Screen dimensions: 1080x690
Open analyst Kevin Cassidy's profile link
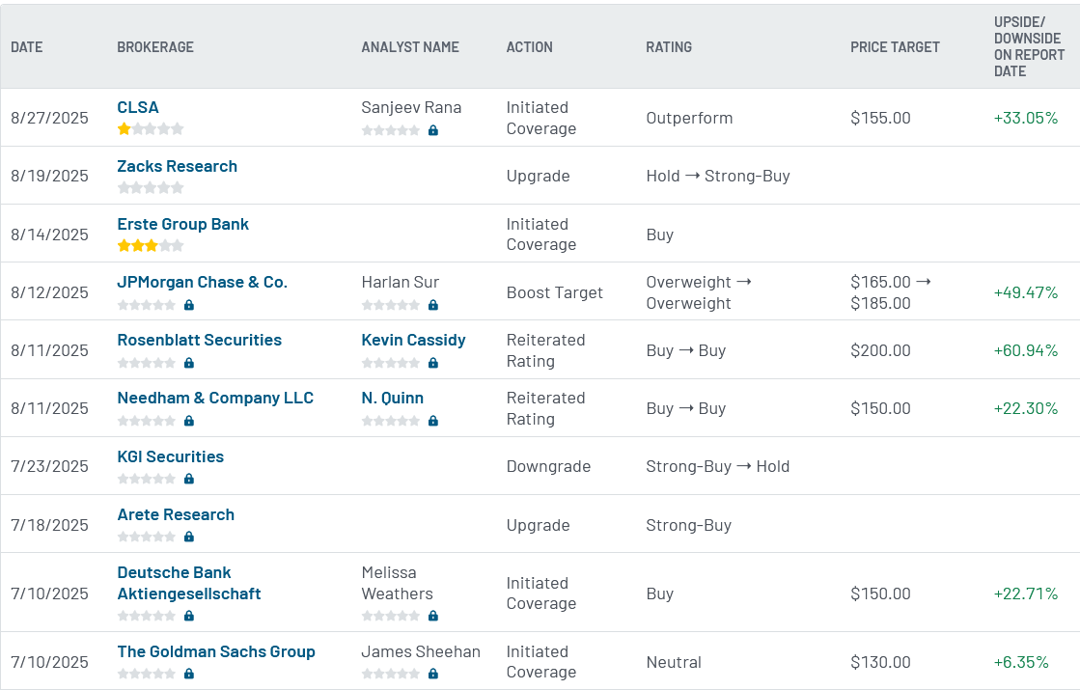tap(413, 340)
